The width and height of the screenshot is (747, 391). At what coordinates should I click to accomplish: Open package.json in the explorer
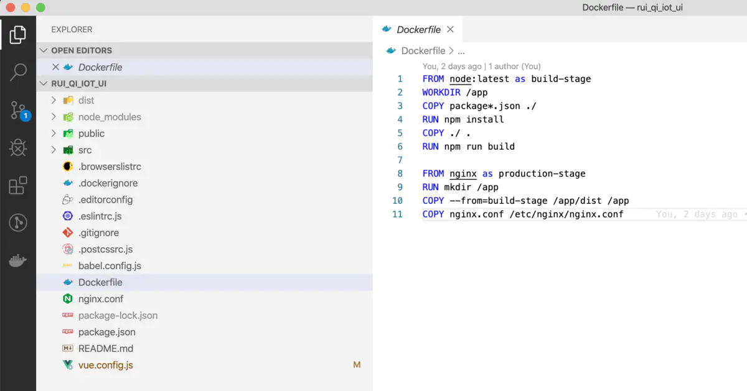[x=106, y=332]
